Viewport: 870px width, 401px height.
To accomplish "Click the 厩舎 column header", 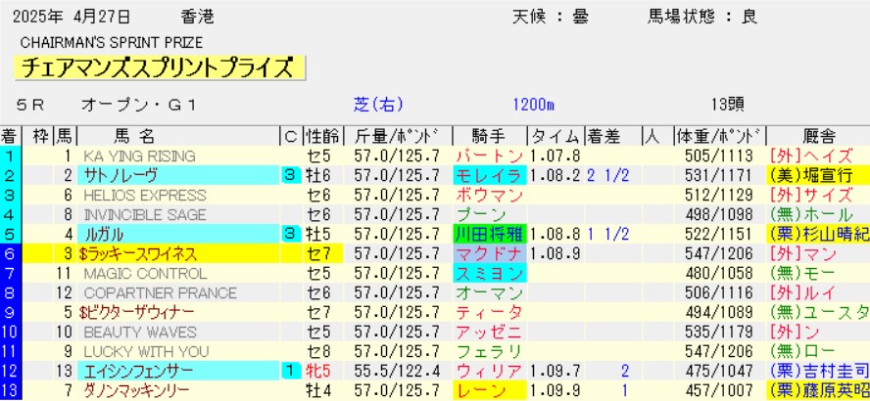I will click(x=817, y=136).
